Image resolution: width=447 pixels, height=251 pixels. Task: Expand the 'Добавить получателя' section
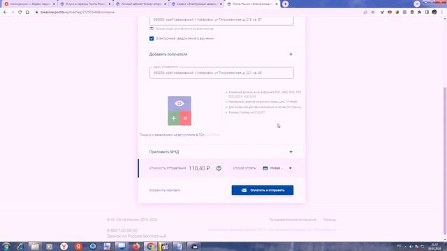coord(221,54)
